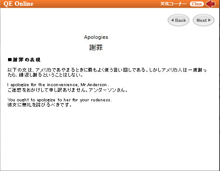Select the Apologies title text
This screenshot has height=171, width=220.
click(96, 37)
